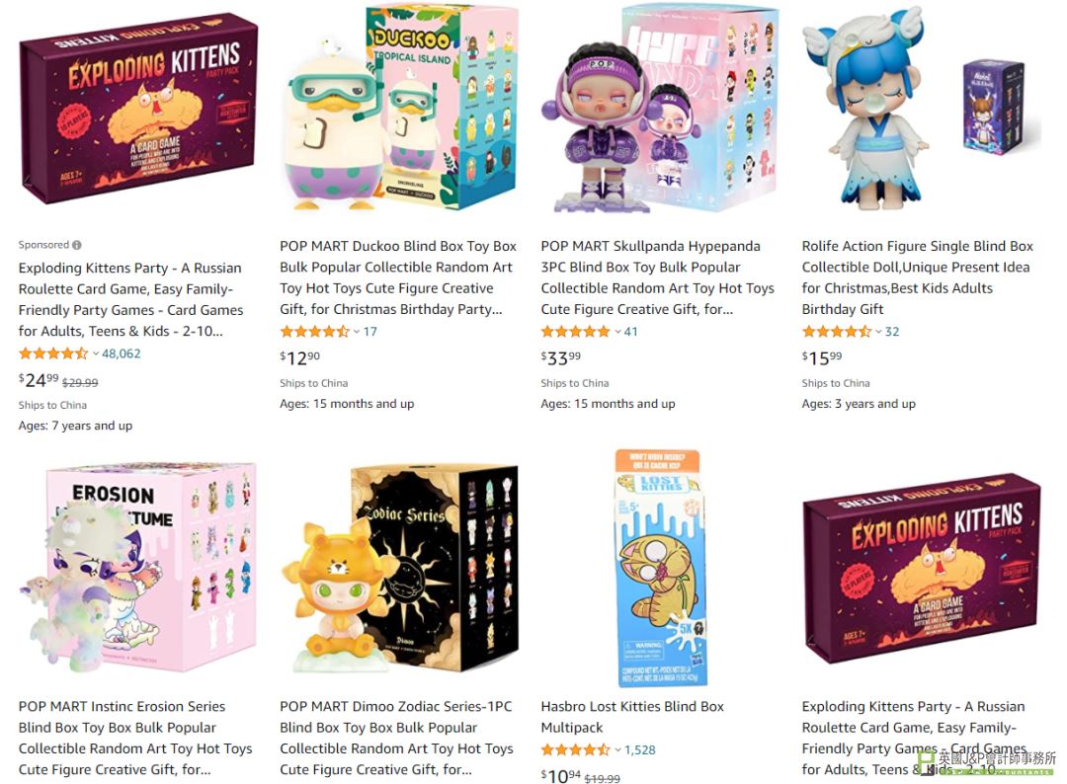This screenshot has height=784, width=1067.
Task: Expand rating chevron beside 32 reviews
Action: 878,332
